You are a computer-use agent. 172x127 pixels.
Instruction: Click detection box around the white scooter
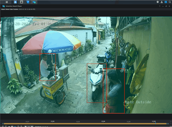click(x=97, y=83)
